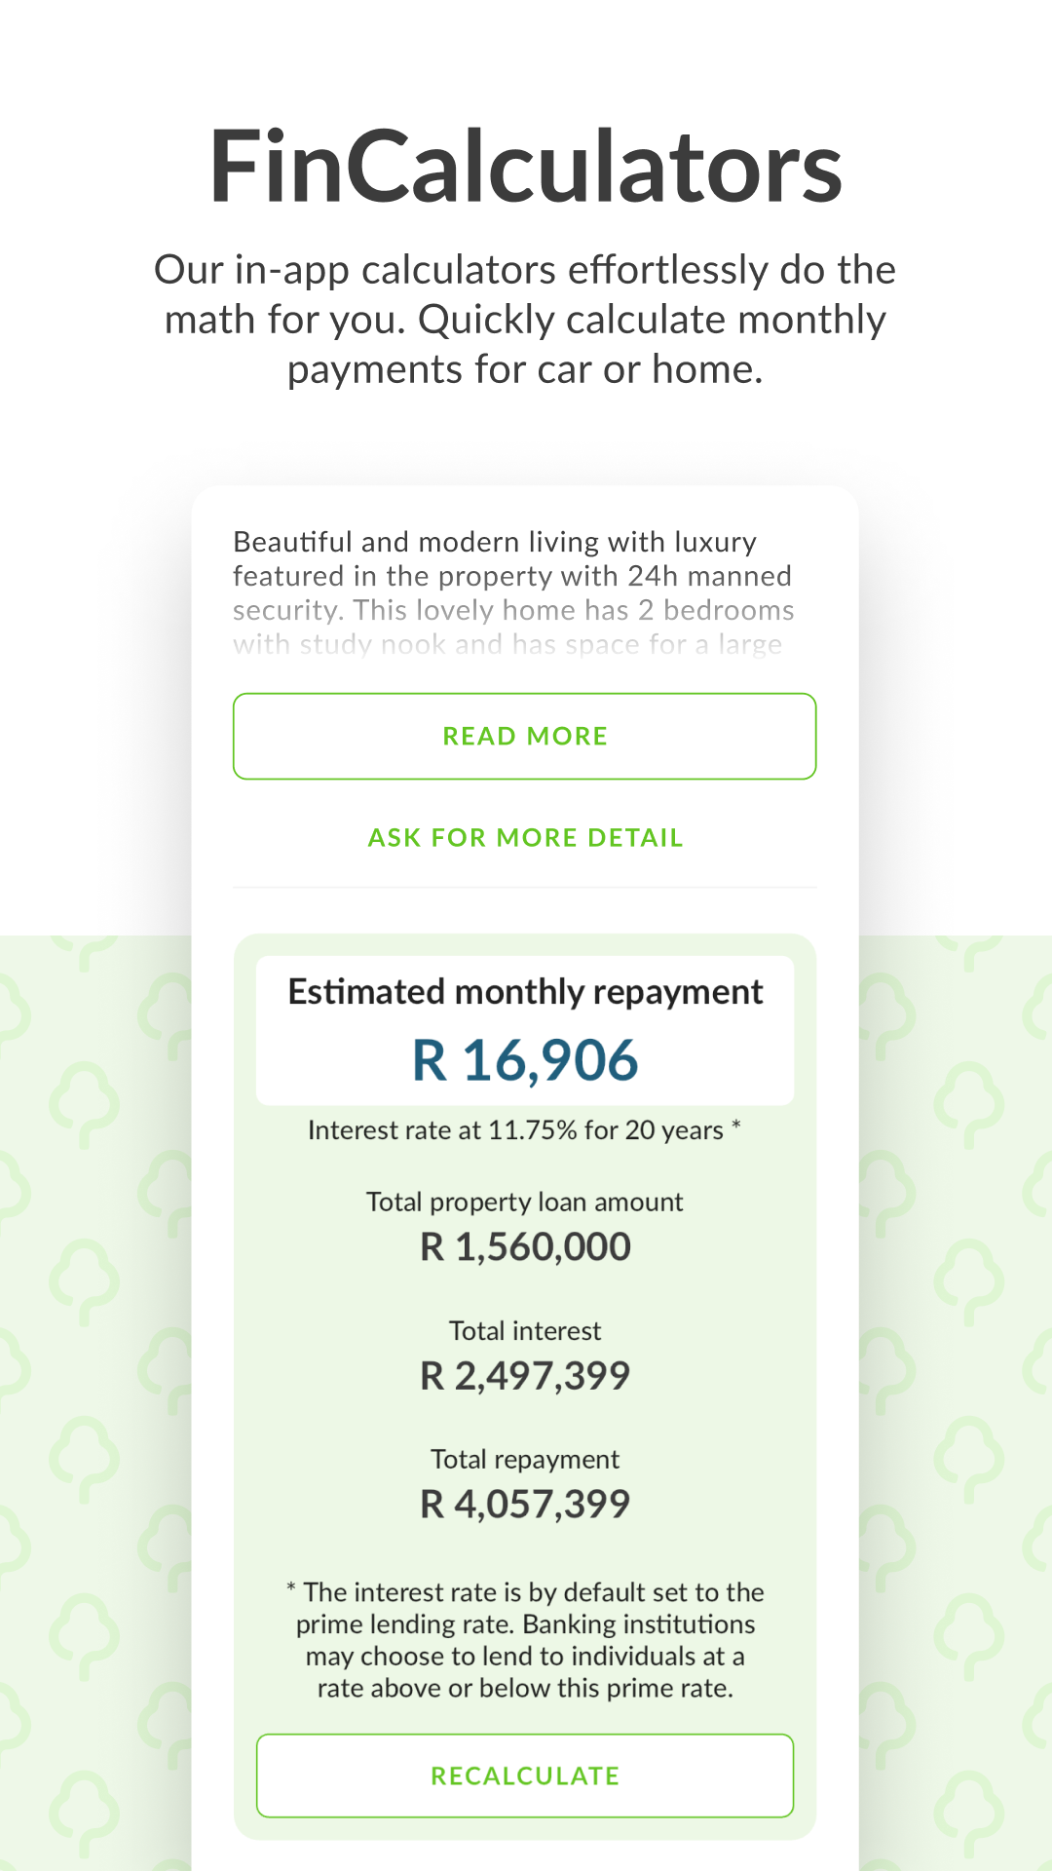Select the Total repayment amount R 4,057,399
The width and height of the screenshot is (1052, 1871).
(x=524, y=1502)
